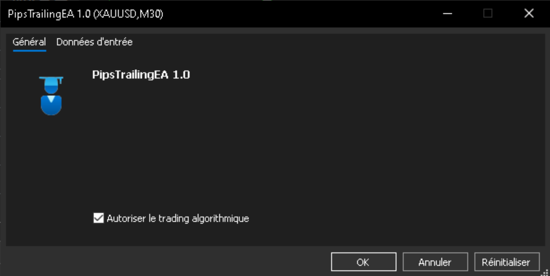This screenshot has height=276, width=550.
Task: Cancel the dialog with Annuler
Action: pos(435,262)
